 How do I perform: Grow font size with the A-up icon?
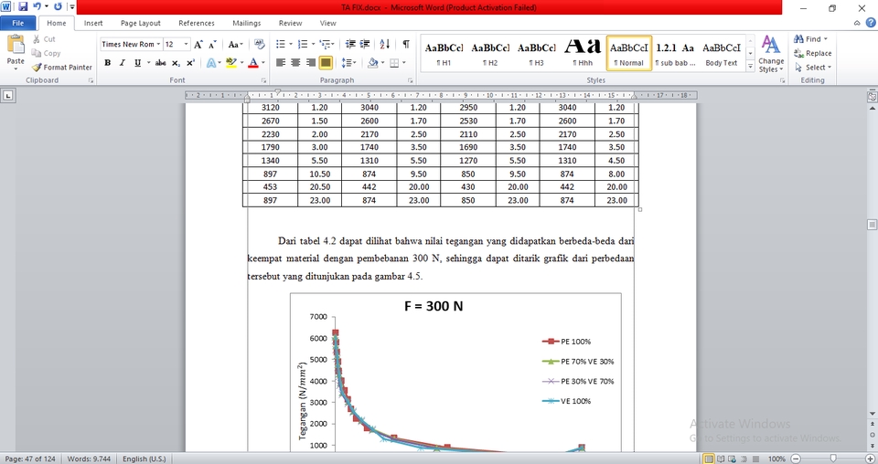[198, 44]
